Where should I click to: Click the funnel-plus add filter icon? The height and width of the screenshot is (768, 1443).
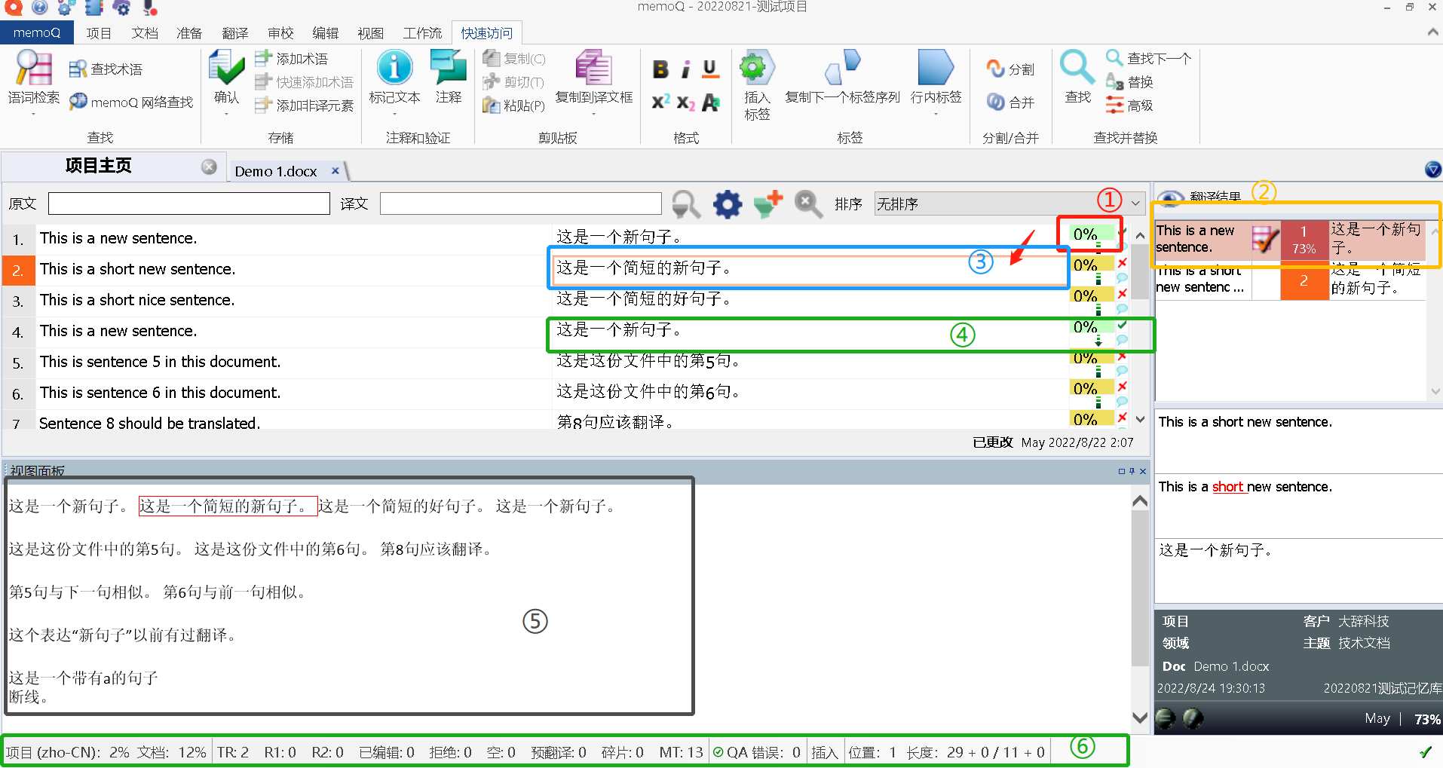(768, 204)
